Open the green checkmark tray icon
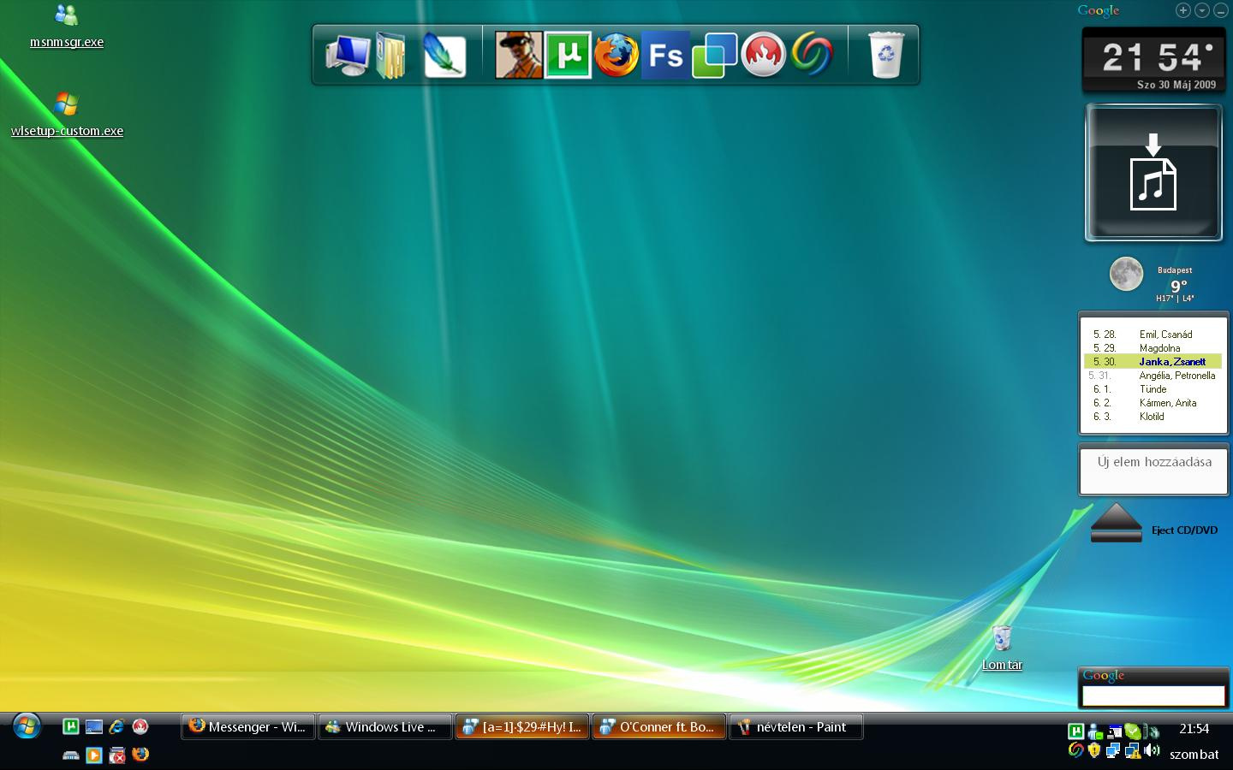 click(1133, 731)
